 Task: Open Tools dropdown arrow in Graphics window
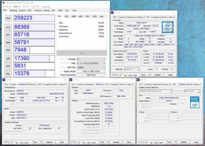pos(175,142)
